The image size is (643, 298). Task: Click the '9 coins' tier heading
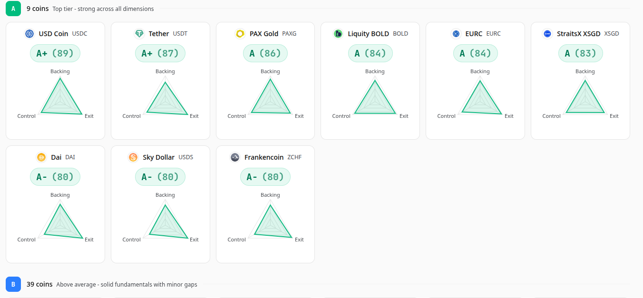[38, 9]
